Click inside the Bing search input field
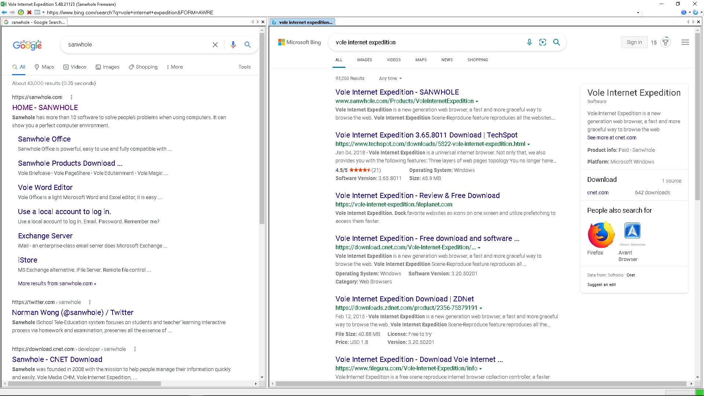 point(422,42)
